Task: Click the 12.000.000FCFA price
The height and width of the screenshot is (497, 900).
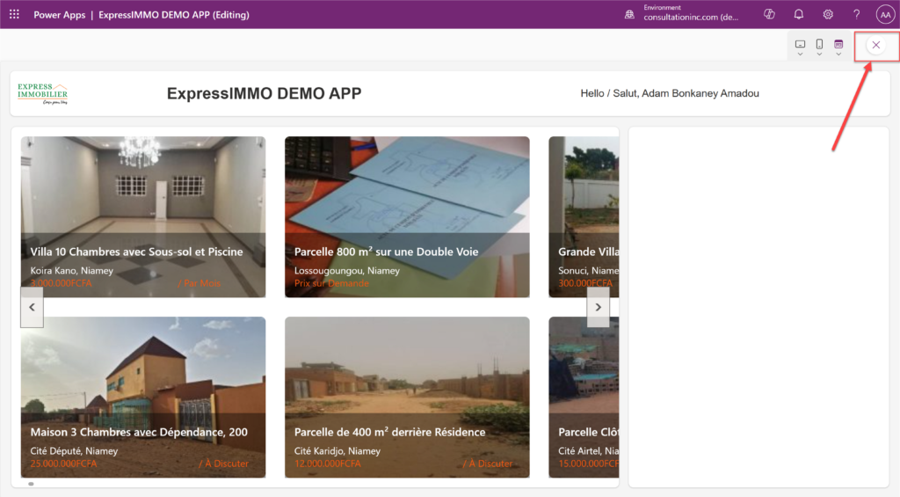Action: (x=327, y=464)
